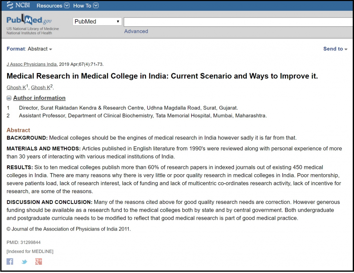
Task: Focus the PubMed search text field
Action: coord(238,22)
